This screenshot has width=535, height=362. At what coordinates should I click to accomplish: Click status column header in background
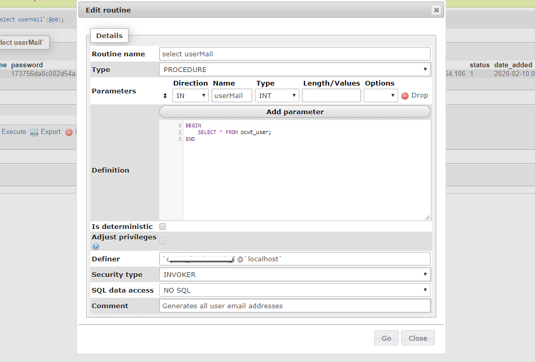pyautogui.click(x=480, y=65)
